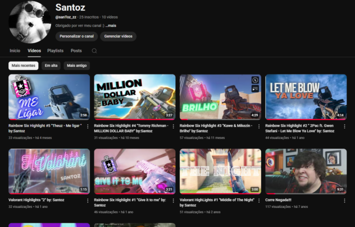The height and width of the screenshot is (227, 355).
Task: Open the "Me Ligar" video thumbnail
Action: (x=49, y=97)
